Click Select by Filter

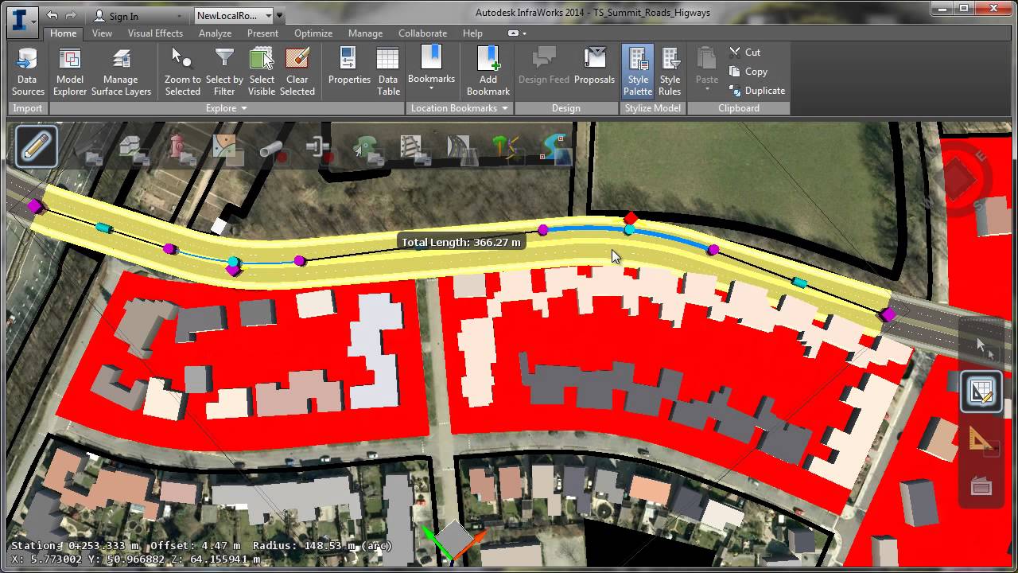click(x=224, y=72)
